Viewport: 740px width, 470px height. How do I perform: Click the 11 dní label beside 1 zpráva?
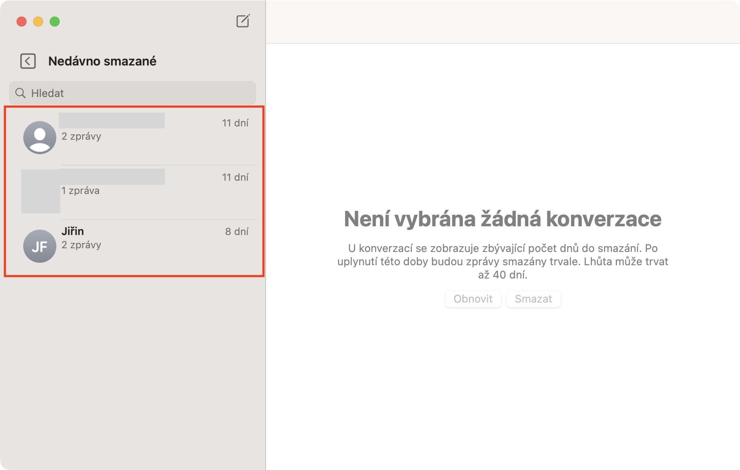pos(235,177)
